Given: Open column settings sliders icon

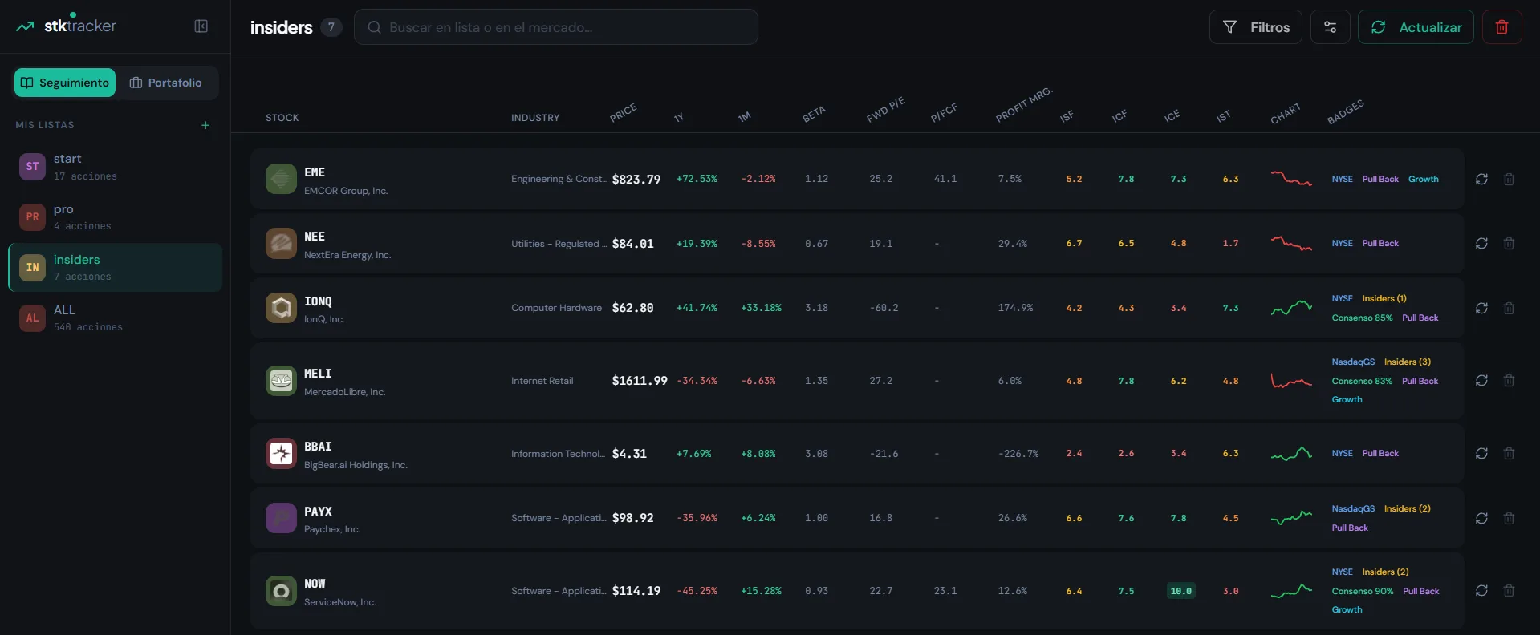Looking at the screenshot, I should [1330, 27].
